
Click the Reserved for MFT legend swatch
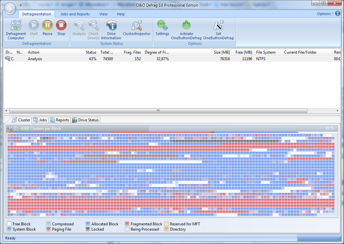click(x=166, y=224)
